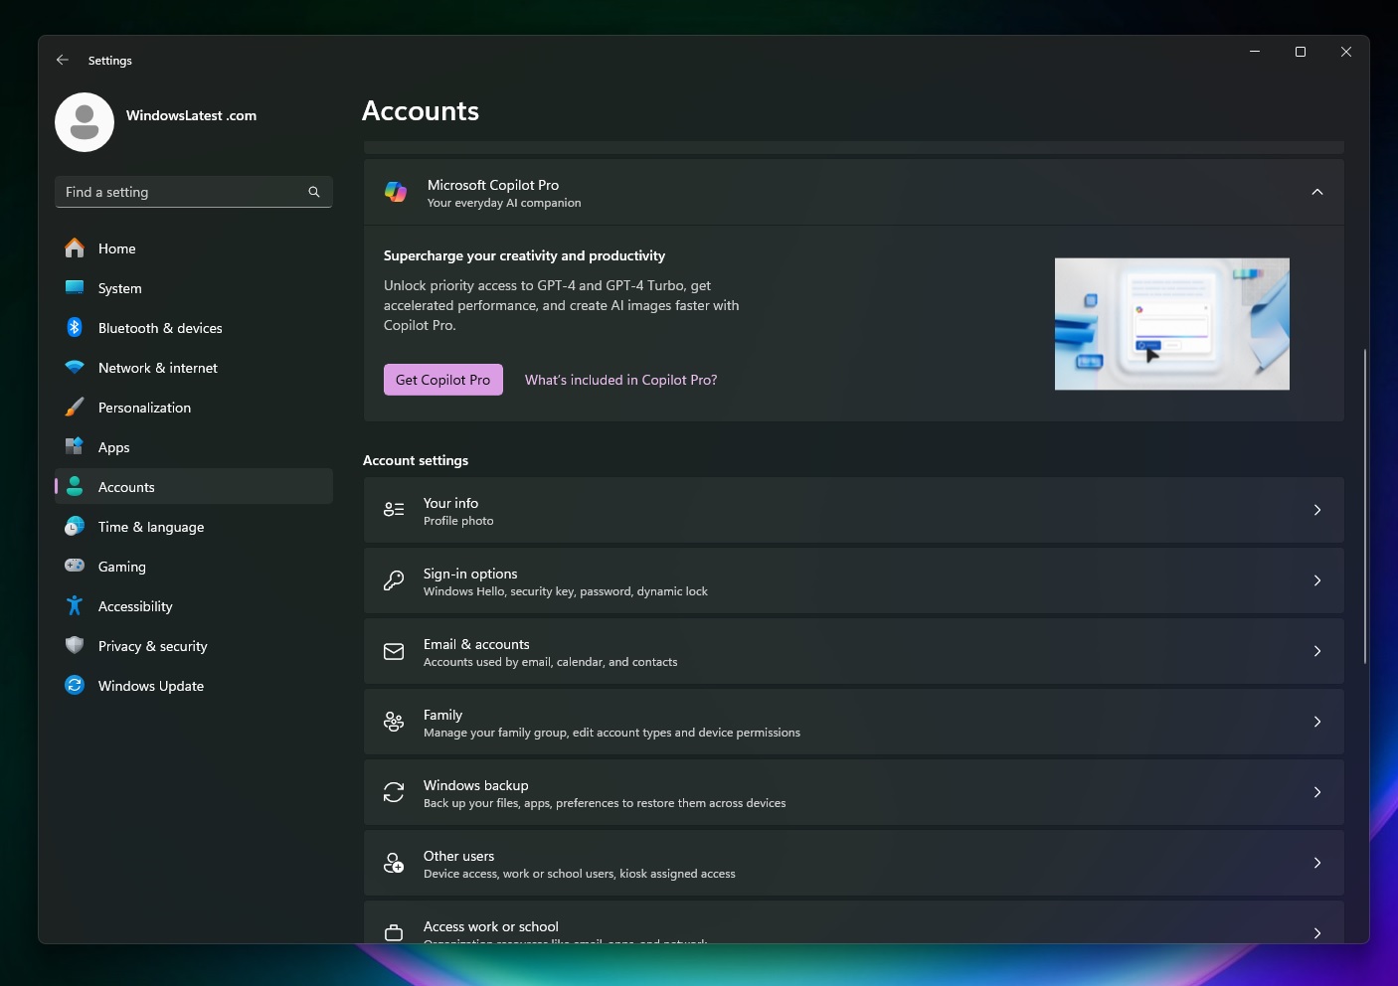Open Email & accounts chevron arrow
The width and height of the screenshot is (1398, 986).
pyautogui.click(x=1317, y=651)
